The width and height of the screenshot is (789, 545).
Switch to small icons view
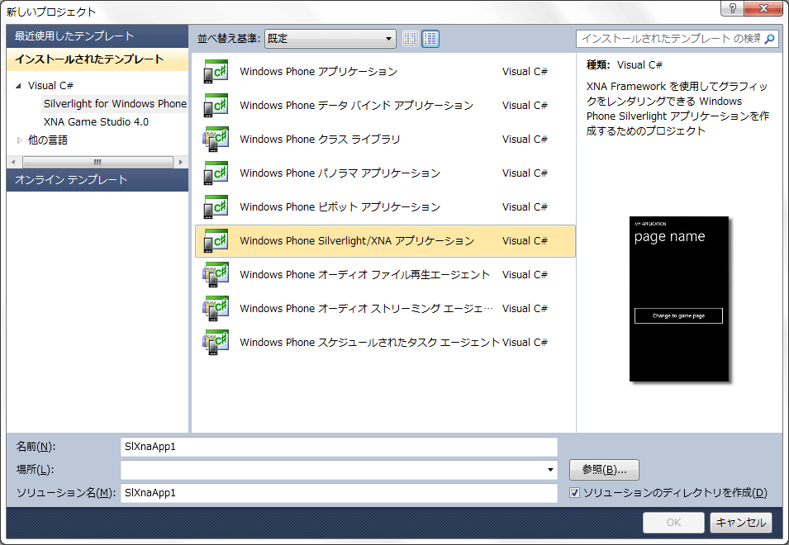[x=410, y=39]
